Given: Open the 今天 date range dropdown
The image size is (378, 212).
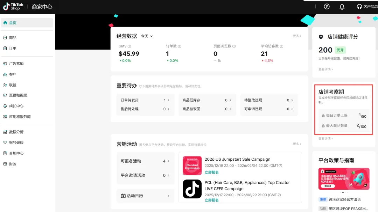Looking at the screenshot, I should [147, 36].
